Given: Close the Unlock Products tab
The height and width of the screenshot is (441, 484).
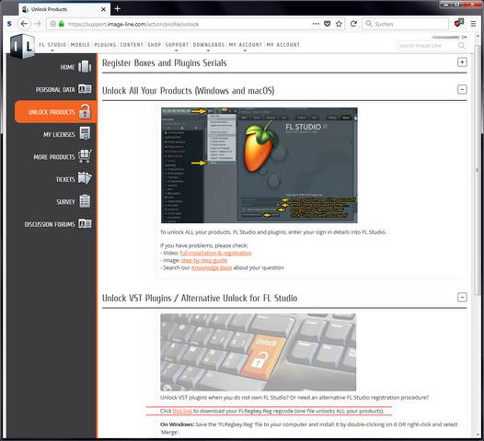Looking at the screenshot, I should (103, 9).
